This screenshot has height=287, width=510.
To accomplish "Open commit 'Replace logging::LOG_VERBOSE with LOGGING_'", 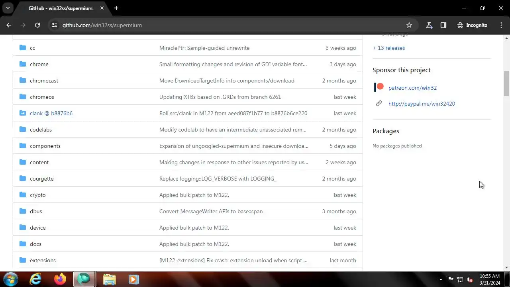I will point(218,179).
